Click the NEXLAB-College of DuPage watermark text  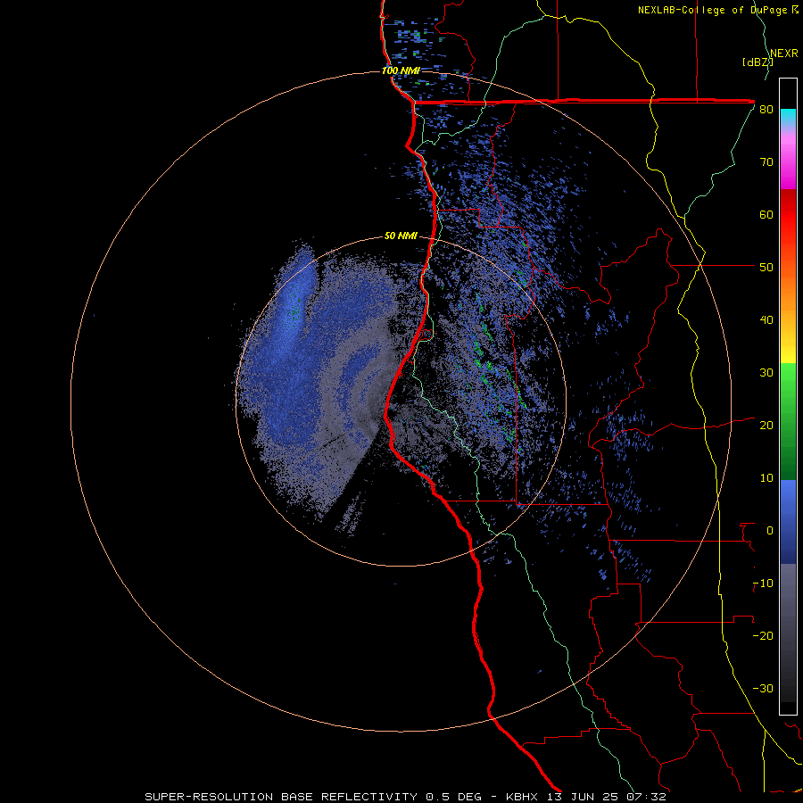click(714, 10)
